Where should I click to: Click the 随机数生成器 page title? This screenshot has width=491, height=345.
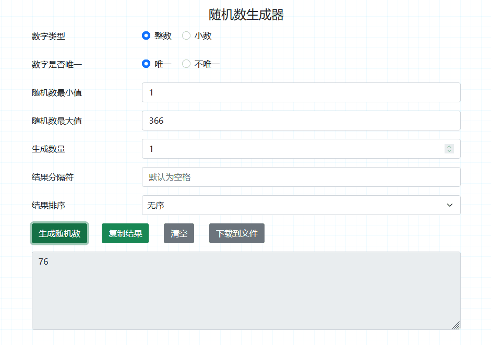[246, 15]
